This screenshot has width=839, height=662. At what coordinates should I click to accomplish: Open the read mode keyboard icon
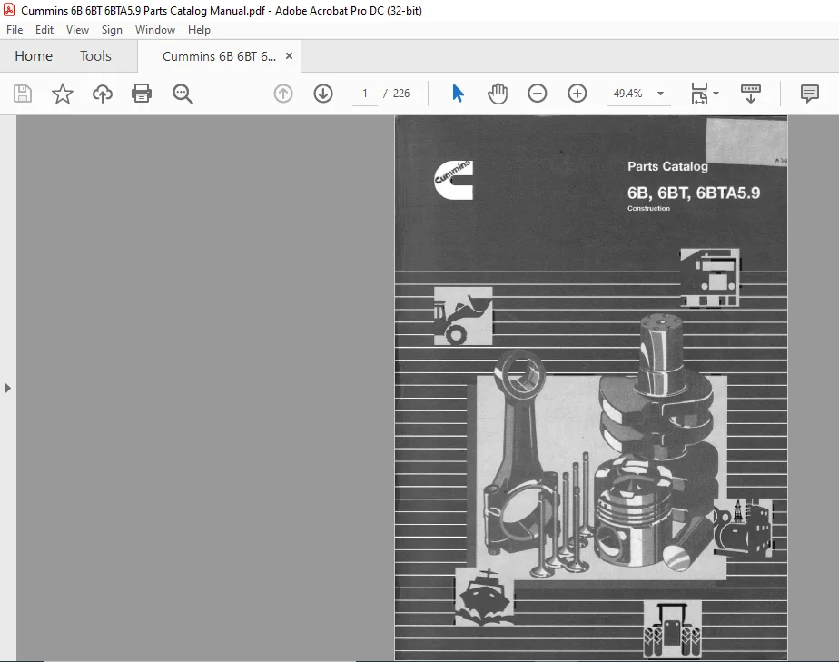[x=751, y=94]
